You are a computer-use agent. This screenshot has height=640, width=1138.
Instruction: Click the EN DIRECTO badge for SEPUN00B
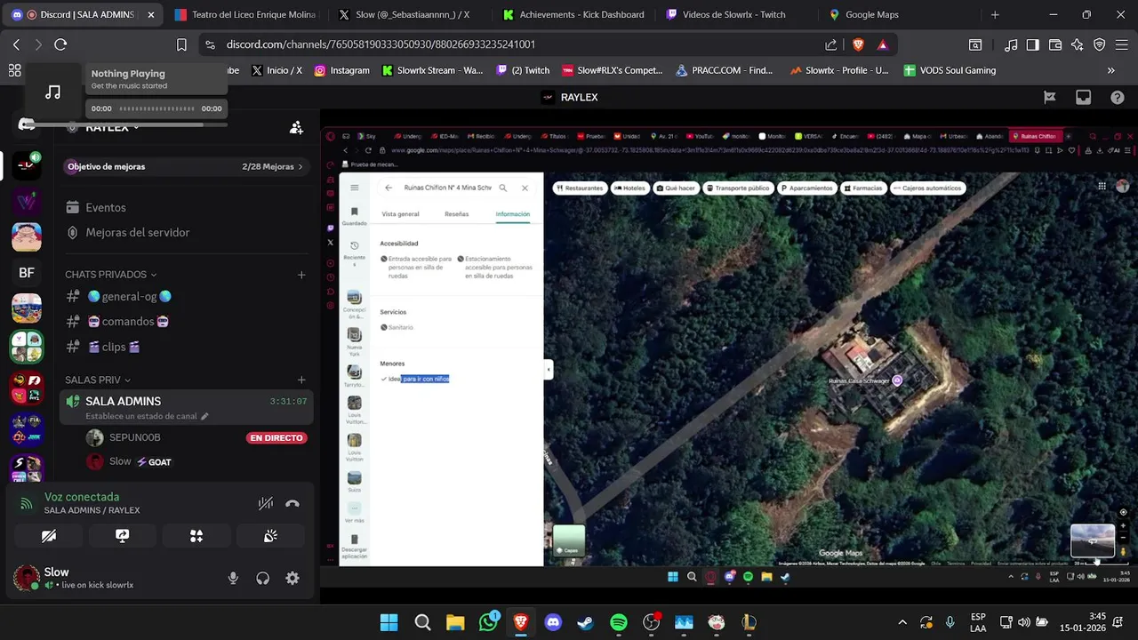[x=276, y=437]
